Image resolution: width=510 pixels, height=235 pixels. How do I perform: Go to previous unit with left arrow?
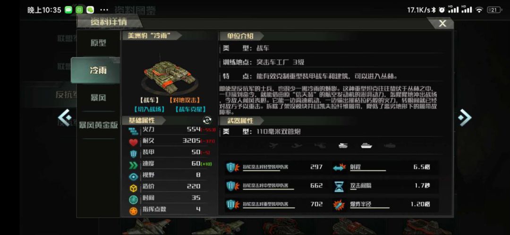64,117
